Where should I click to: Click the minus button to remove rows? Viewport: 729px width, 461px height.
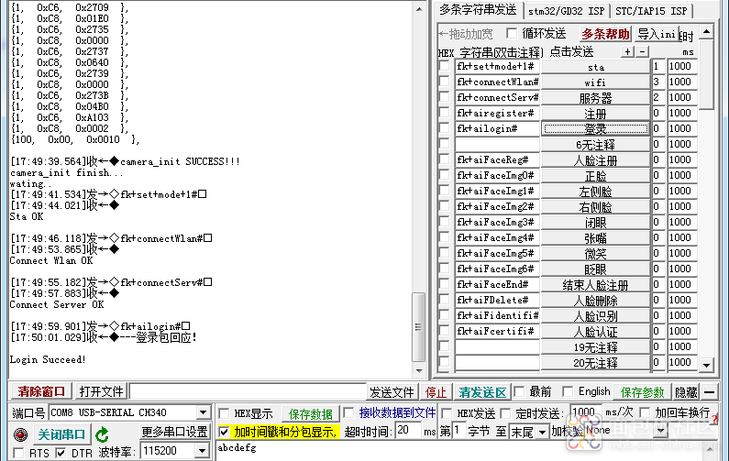pos(642,51)
